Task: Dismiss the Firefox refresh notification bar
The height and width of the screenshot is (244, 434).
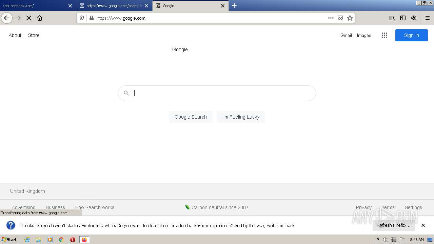Action: [x=423, y=225]
